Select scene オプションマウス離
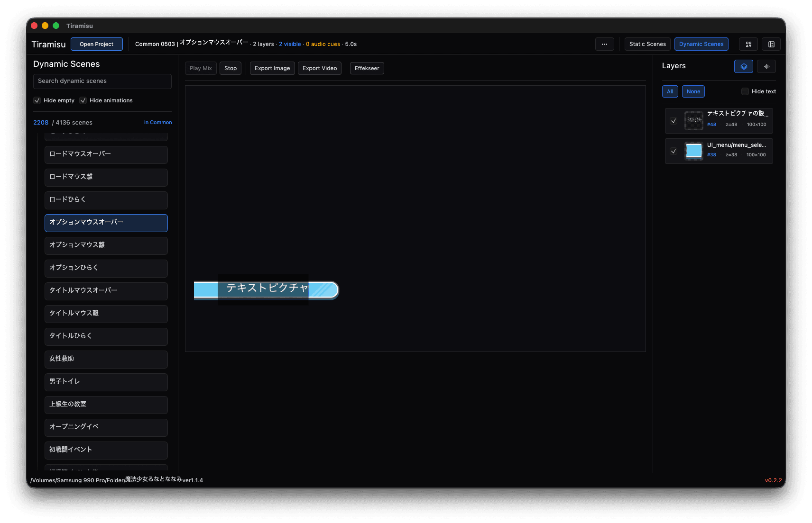This screenshot has height=523, width=812. pyautogui.click(x=106, y=246)
